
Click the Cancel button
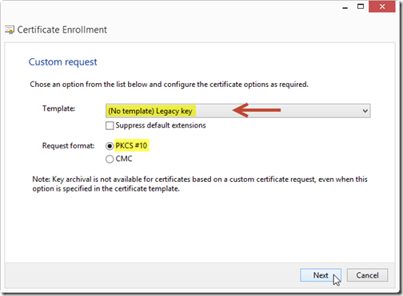[x=367, y=275]
